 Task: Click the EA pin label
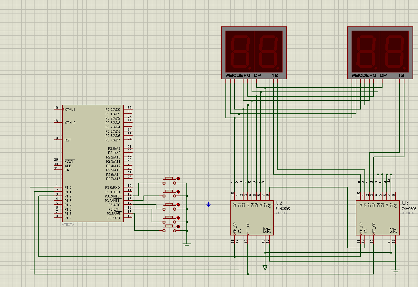pyautogui.click(x=67, y=170)
